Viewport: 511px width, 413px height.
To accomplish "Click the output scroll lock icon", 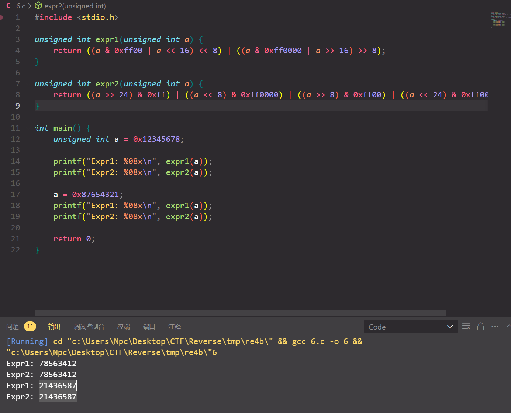I will tap(480, 327).
